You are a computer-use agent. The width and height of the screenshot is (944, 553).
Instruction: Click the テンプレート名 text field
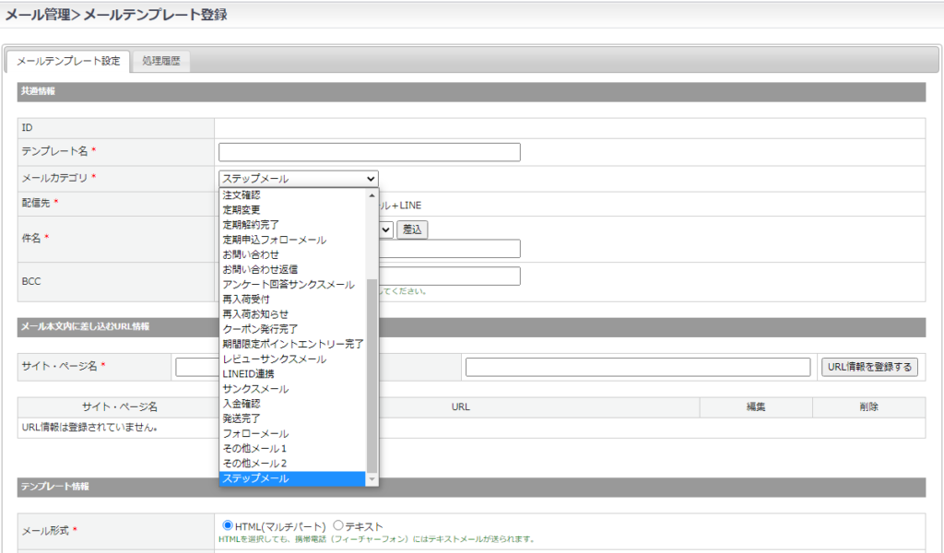pos(369,152)
